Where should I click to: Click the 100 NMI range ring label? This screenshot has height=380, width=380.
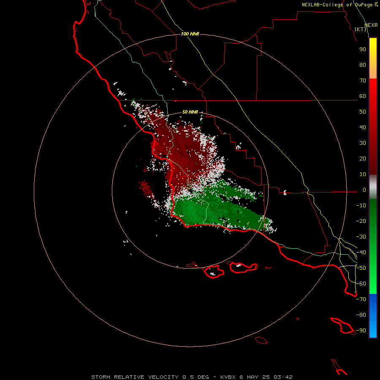190,34
